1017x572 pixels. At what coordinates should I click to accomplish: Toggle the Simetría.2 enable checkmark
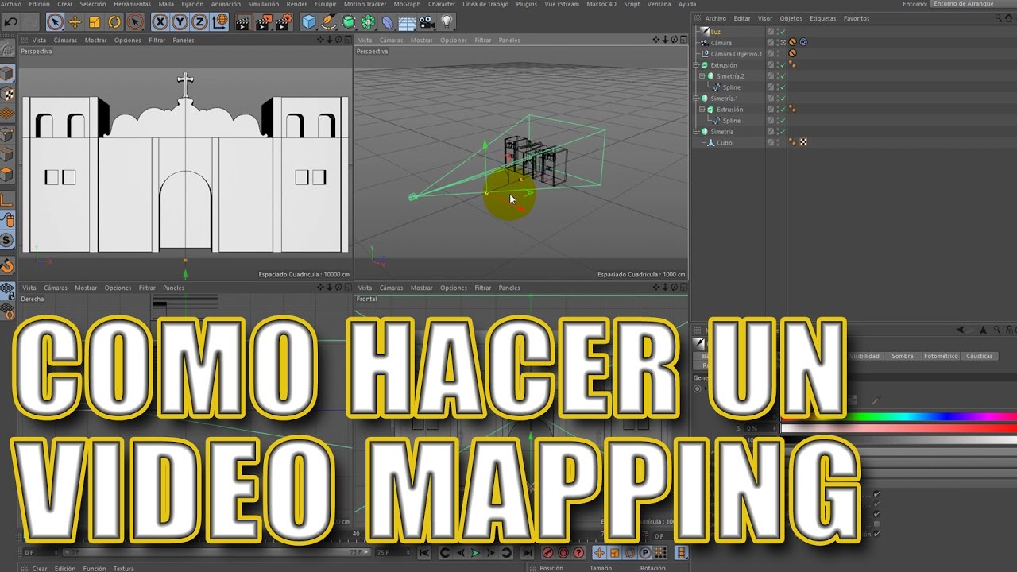click(x=782, y=76)
